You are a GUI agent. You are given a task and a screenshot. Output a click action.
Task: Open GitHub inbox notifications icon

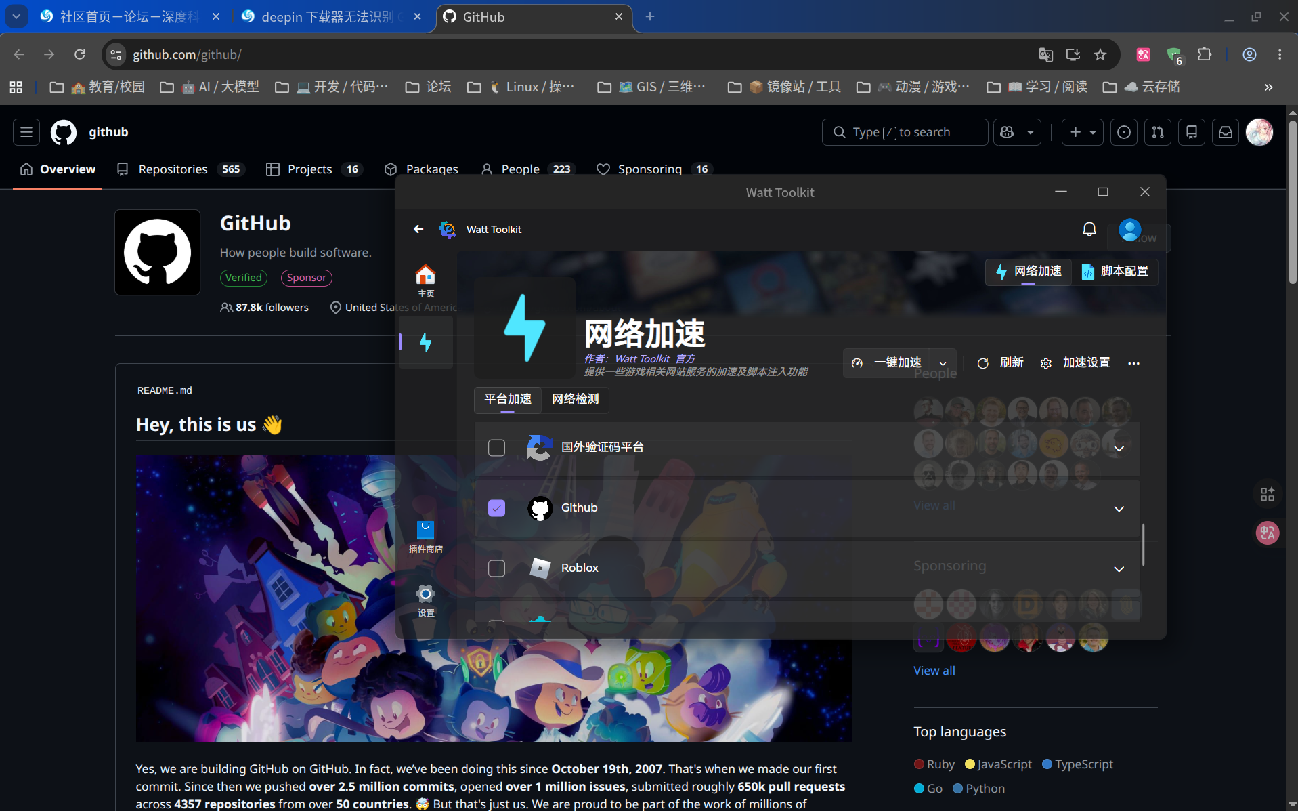coord(1226,132)
